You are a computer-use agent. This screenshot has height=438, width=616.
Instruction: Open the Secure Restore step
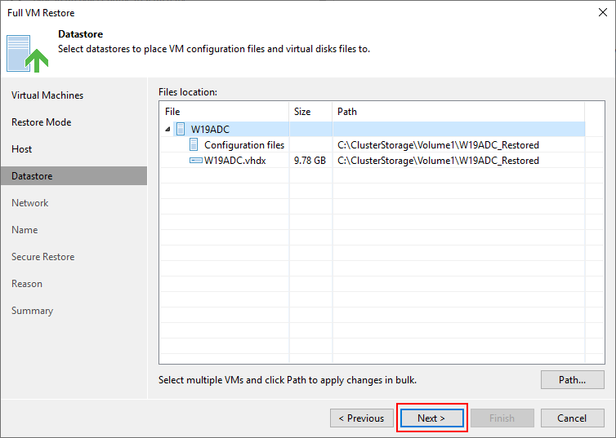(x=42, y=257)
